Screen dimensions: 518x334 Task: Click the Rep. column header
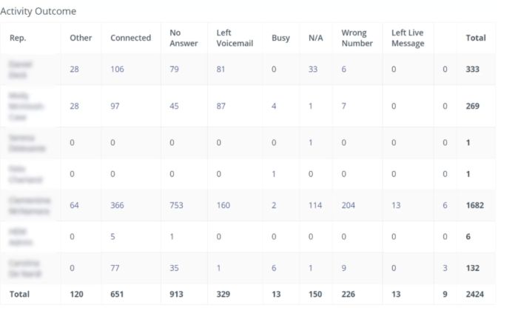pos(18,38)
